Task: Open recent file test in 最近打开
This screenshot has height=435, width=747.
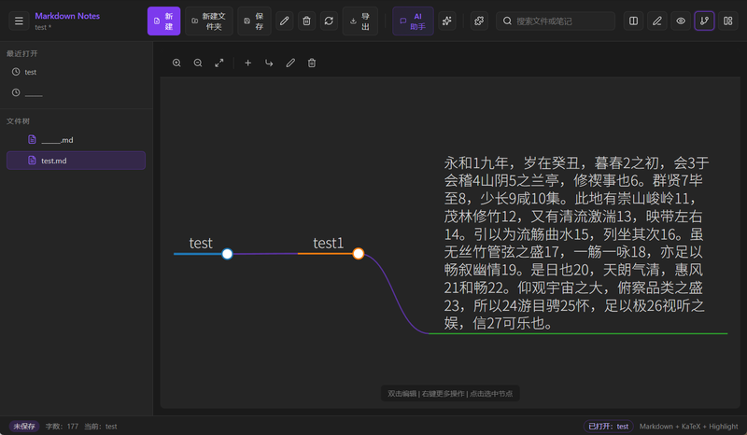Action: [31, 72]
